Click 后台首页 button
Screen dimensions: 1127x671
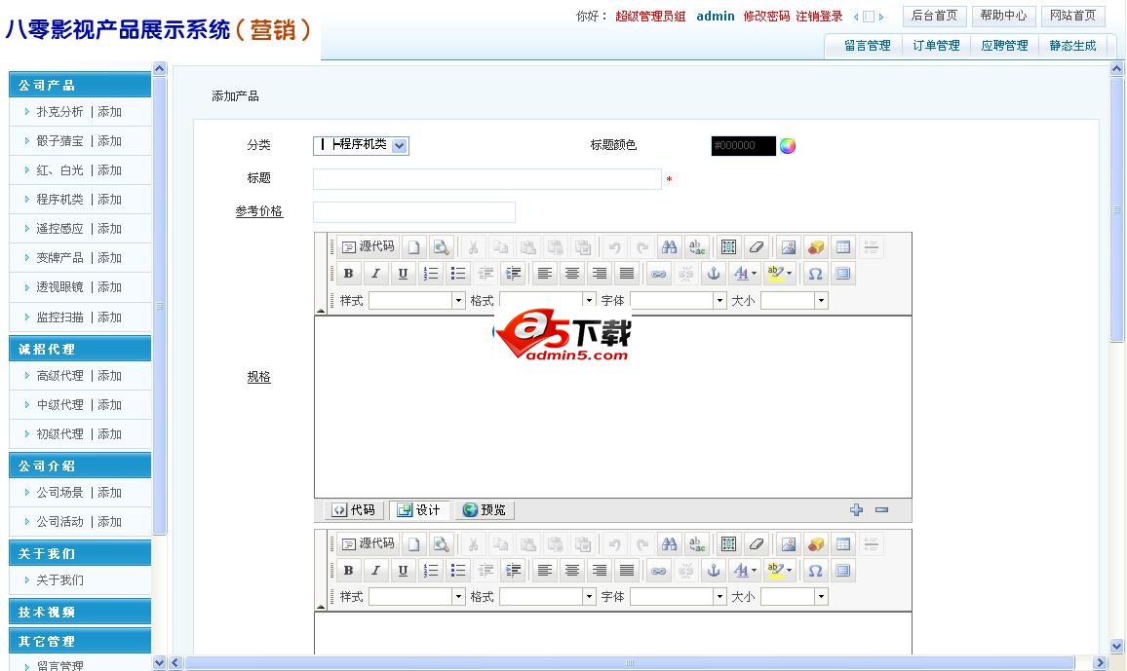pos(934,16)
